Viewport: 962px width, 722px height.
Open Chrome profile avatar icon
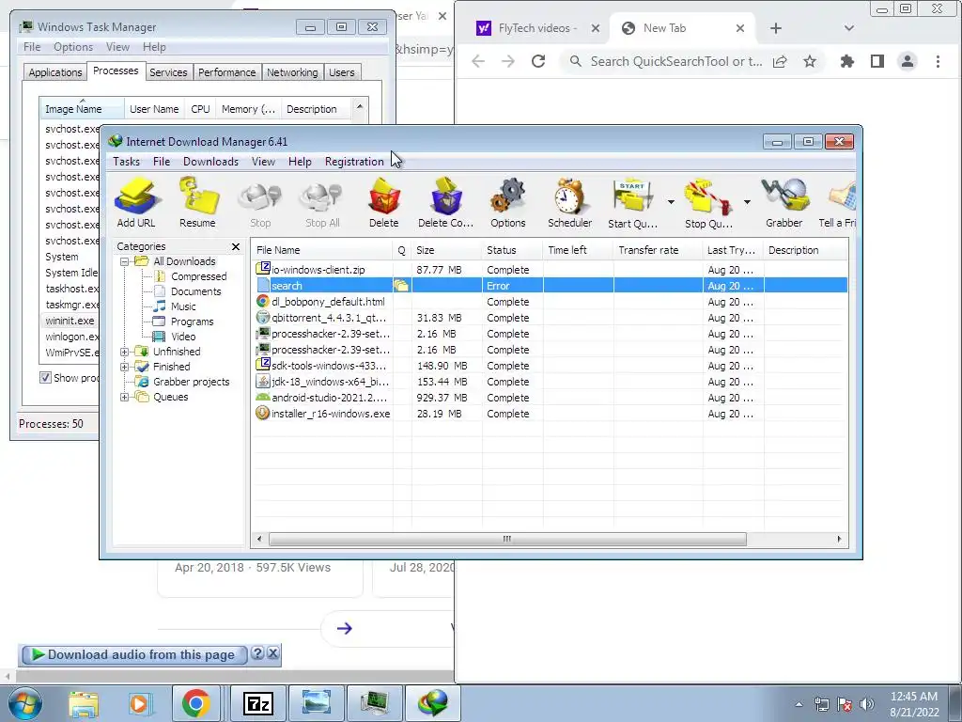[908, 61]
